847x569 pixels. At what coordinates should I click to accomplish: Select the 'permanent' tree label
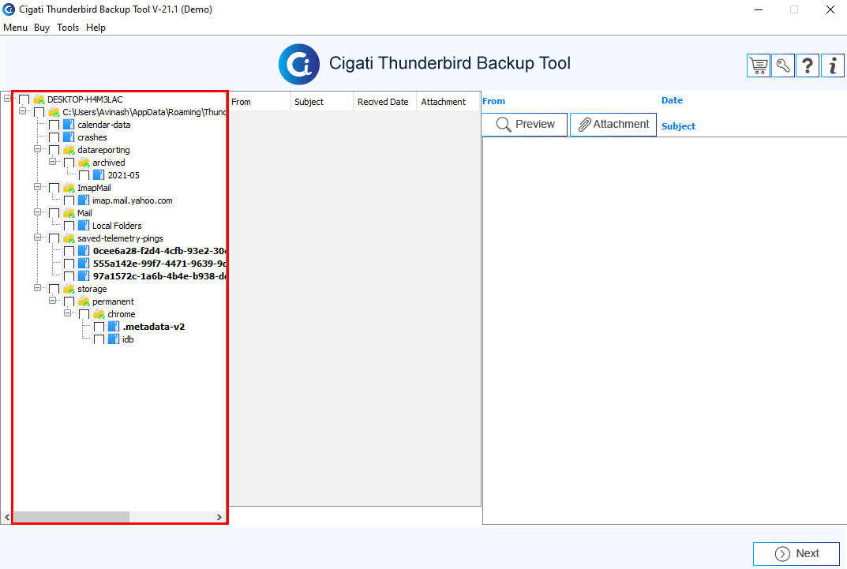click(x=113, y=301)
